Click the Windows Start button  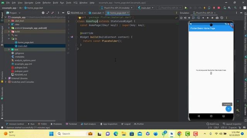pyautogui.click(x=51, y=134)
